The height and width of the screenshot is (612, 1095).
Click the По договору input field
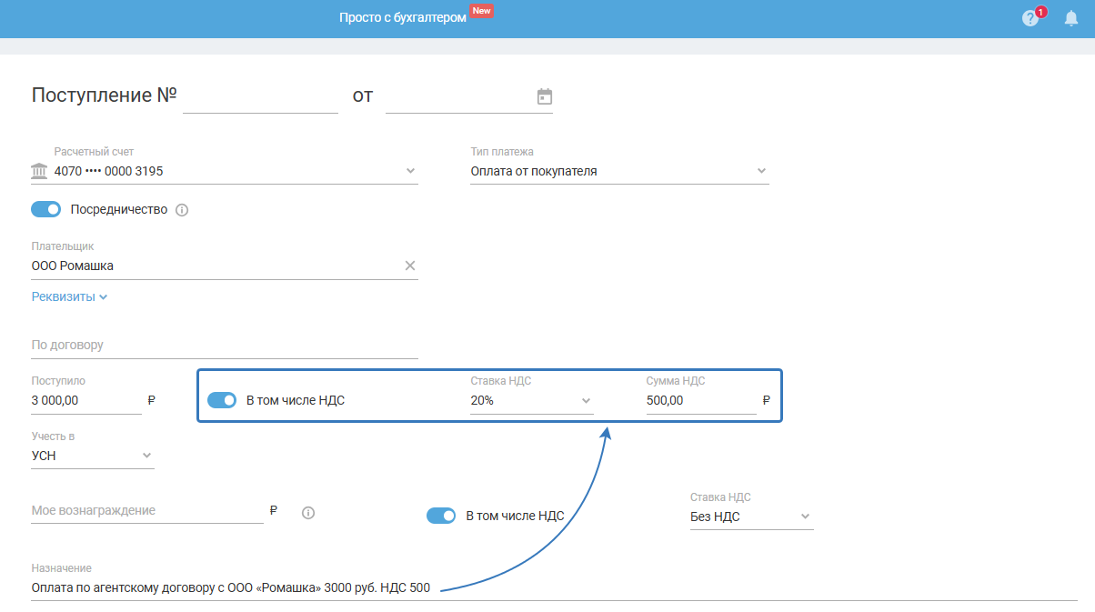pos(225,346)
